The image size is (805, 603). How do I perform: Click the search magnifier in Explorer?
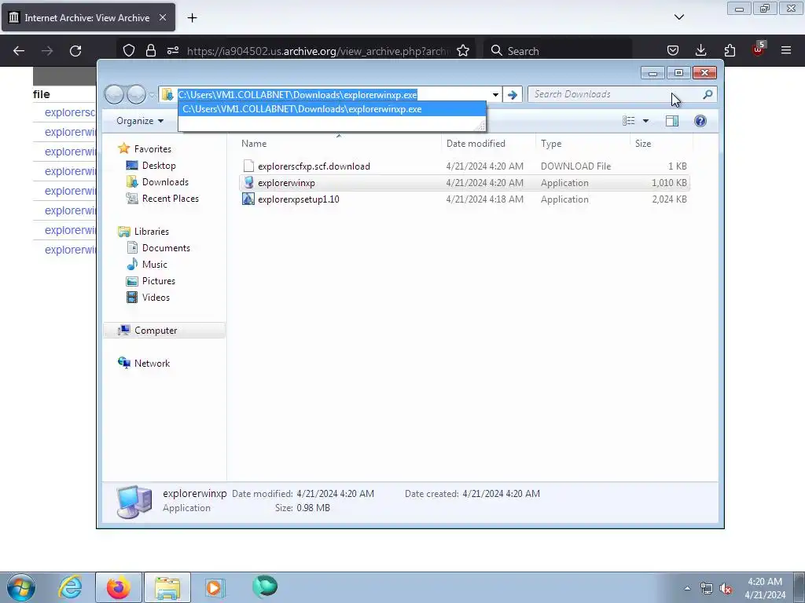tap(708, 94)
